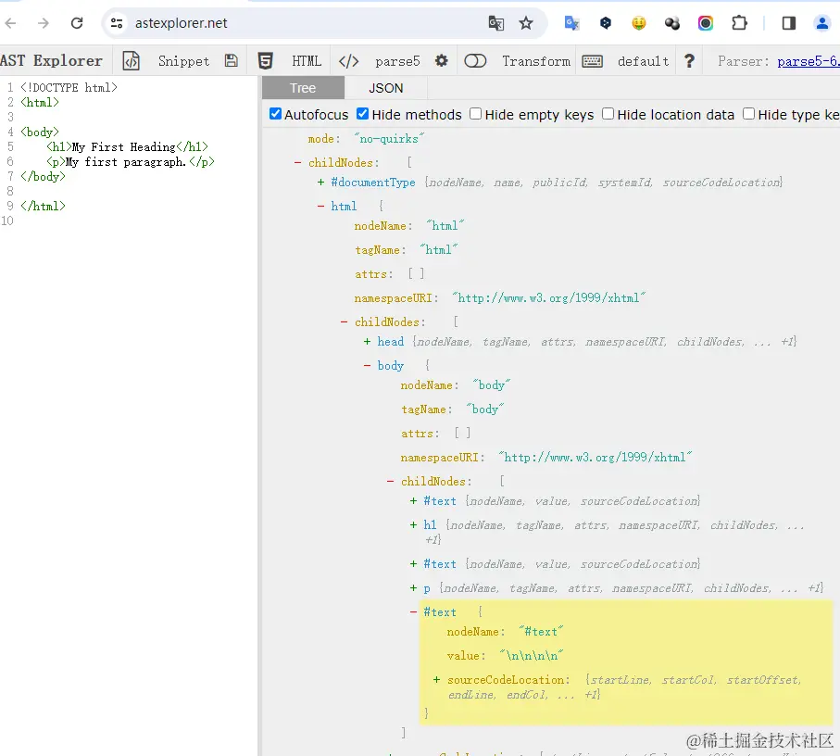Open the Google Translate extension icon
The height and width of the screenshot is (756, 840).
tap(572, 23)
